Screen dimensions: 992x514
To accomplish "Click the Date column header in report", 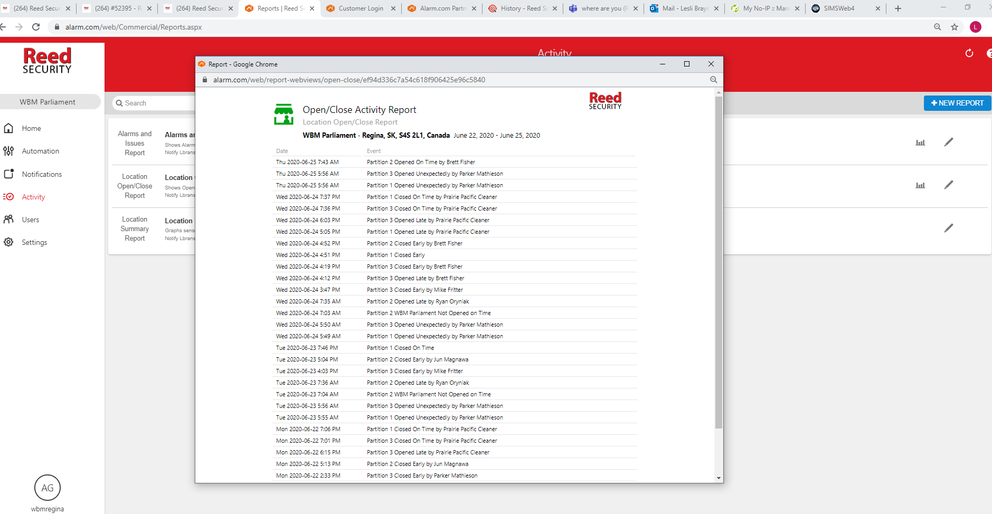I will 282,151.
